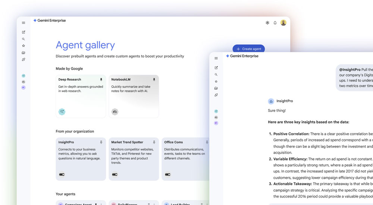373x205 pixels.
Task: Click folder icon in chat window sidebar
Action: point(216,88)
